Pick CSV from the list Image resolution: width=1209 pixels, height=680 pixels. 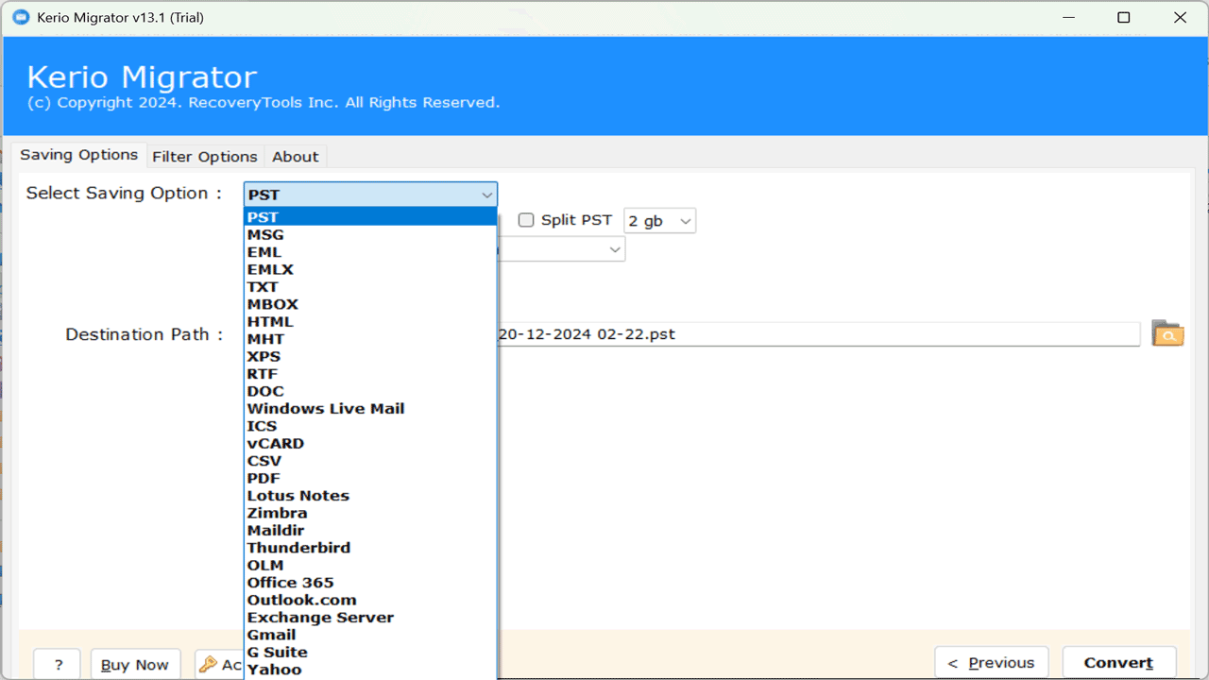coord(370,461)
